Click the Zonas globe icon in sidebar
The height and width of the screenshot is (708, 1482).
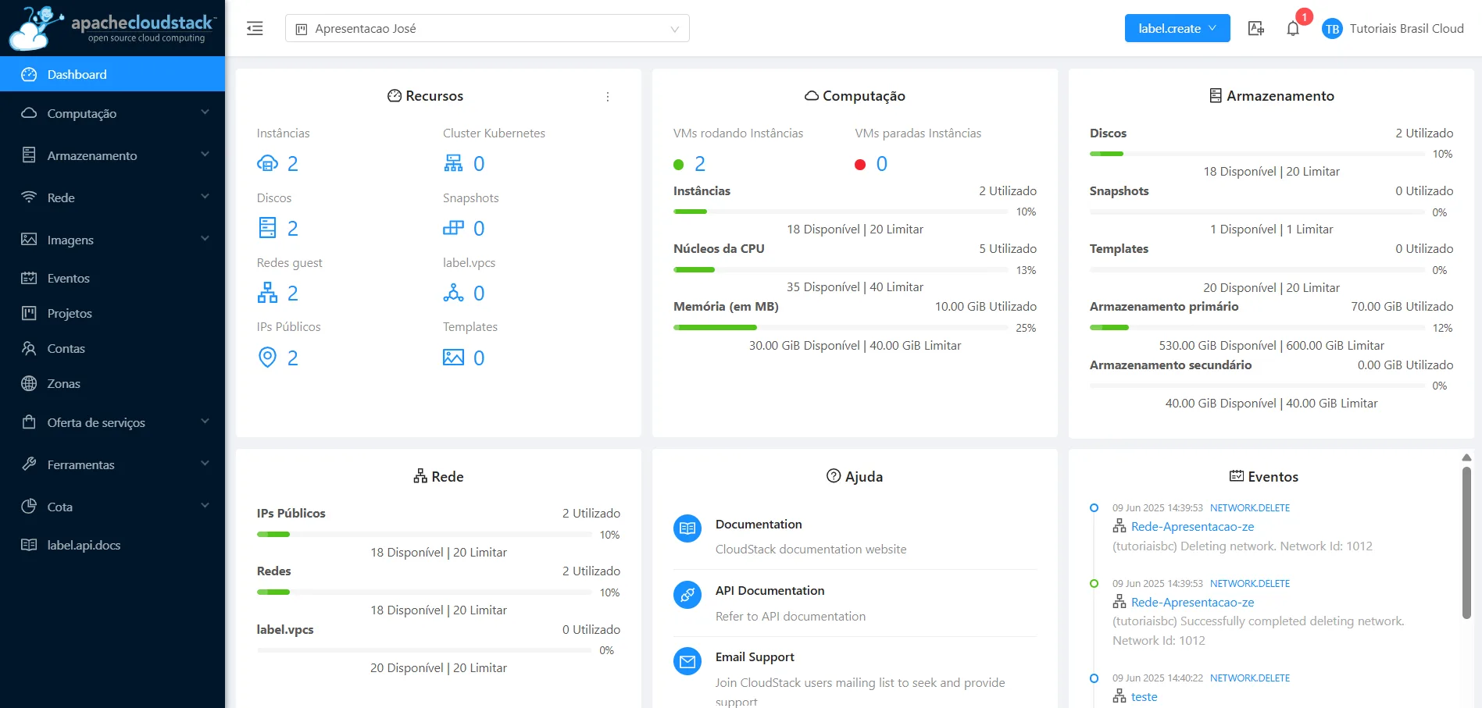tap(29, 383)
